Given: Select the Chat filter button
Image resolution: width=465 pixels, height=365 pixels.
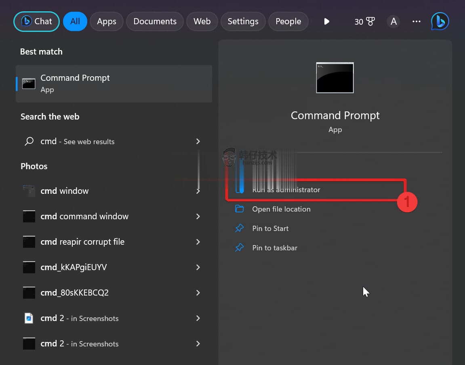Looking at the screenshot, I should coord(37,21).
